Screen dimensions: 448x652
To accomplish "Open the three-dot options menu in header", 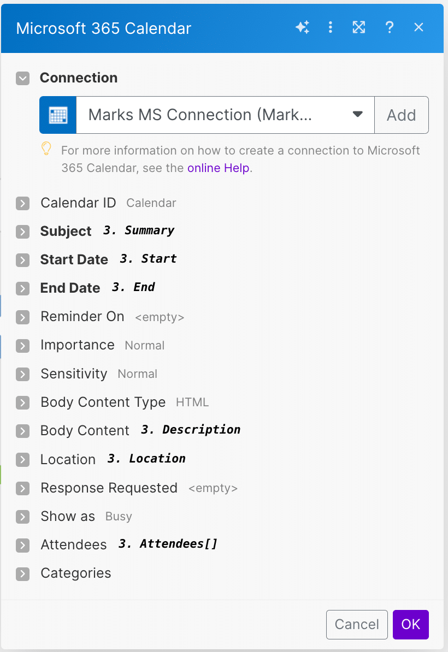I will 331,27.
